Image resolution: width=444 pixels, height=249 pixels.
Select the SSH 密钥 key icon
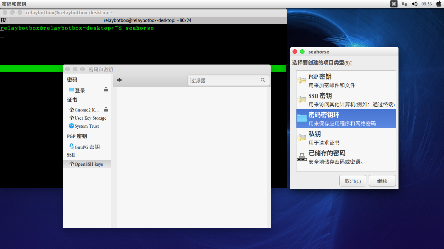(x=302, y=100)
